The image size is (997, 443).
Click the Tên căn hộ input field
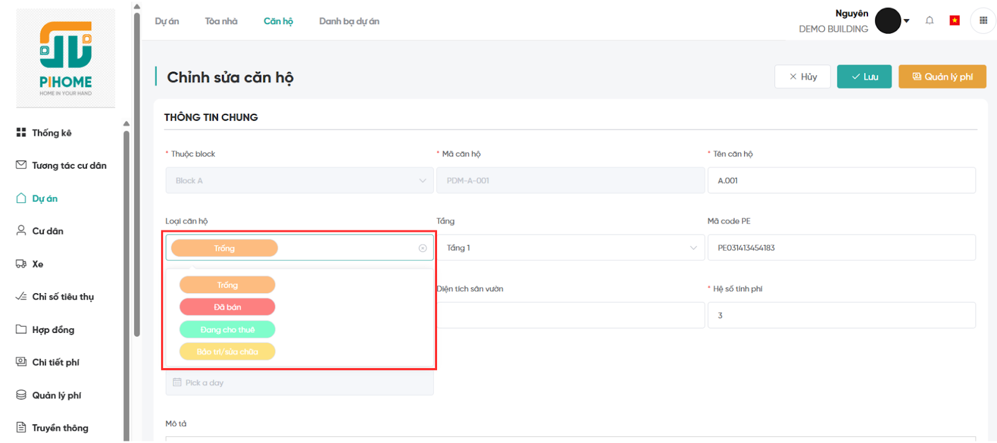841,180
